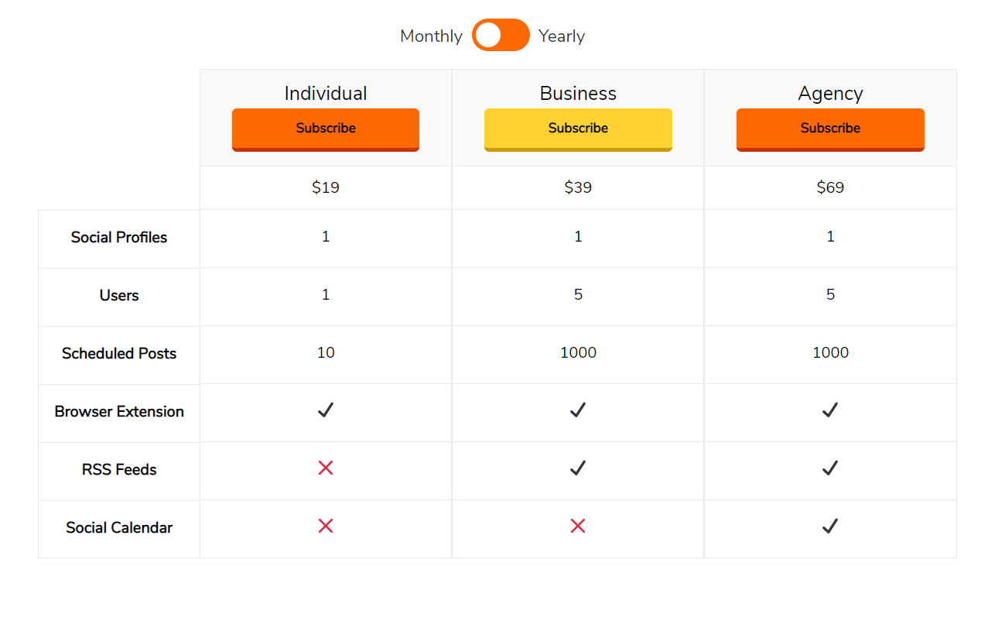Click the red X for Individual Social Calendar
1005x621 pixels.
[x=326, y=526]
